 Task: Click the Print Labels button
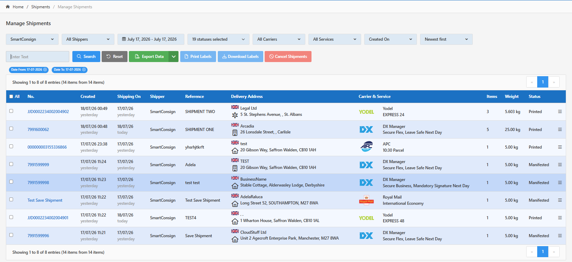click(198, 57)
